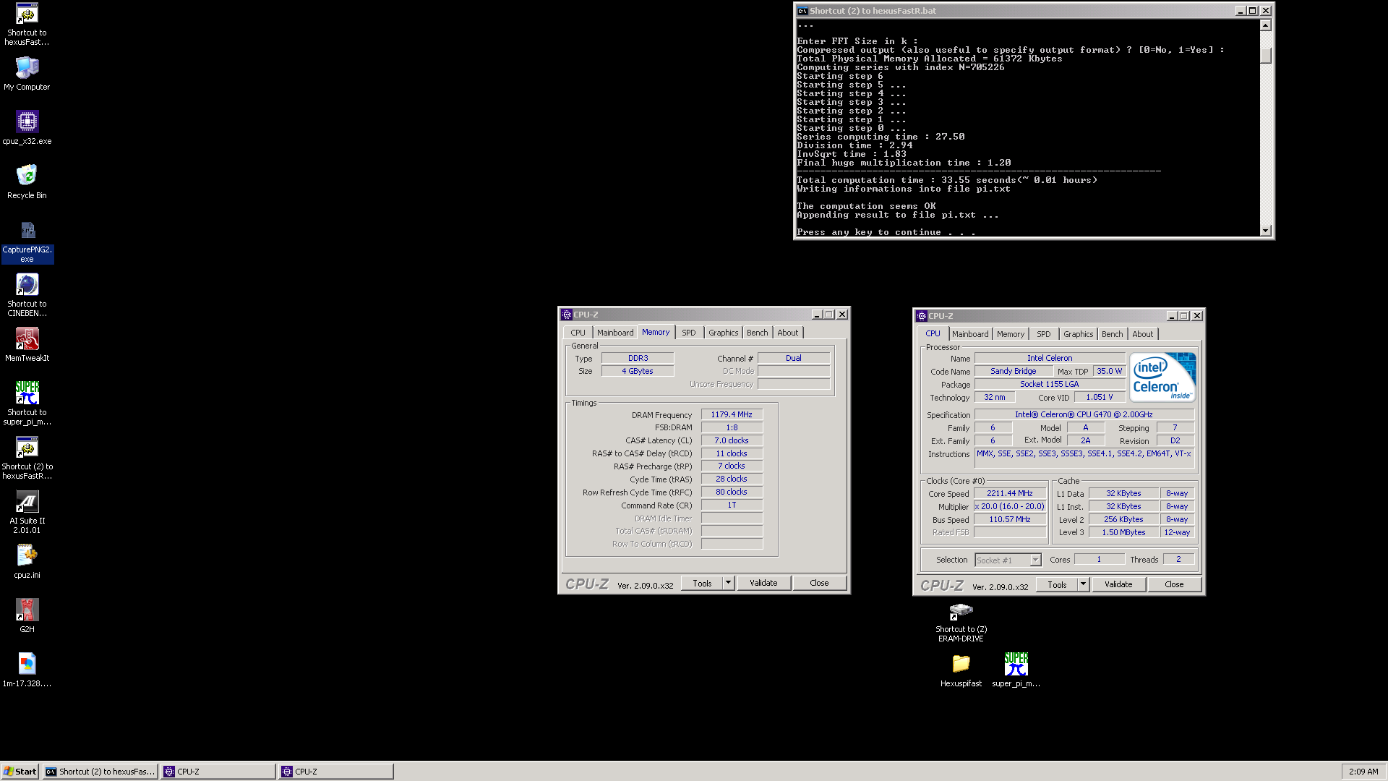Switch to hexusFastR taskbar item
1388x781 pixels.
pyautogui.click(x=101, y=772)
